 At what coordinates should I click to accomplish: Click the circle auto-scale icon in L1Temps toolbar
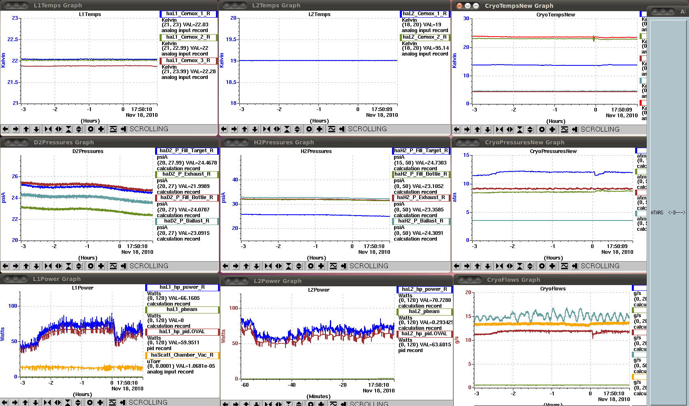91,129
